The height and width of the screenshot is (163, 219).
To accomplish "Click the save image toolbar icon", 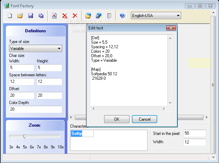I will pyautogui.click(x=99, y=16).
